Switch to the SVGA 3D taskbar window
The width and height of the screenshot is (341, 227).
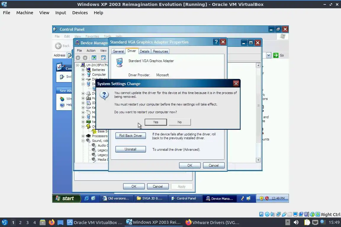[x=150, y=198]
